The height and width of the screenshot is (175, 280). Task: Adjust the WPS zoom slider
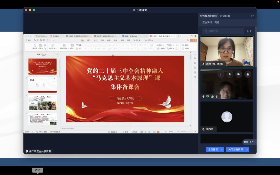186,132
